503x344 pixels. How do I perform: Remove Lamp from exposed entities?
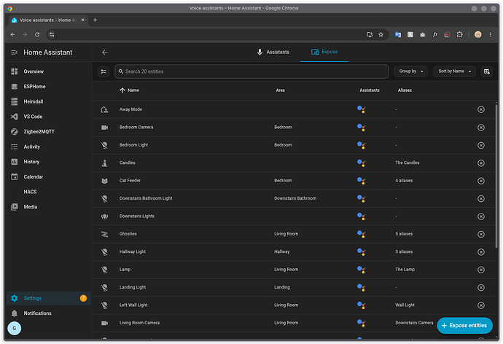(481, 270)
